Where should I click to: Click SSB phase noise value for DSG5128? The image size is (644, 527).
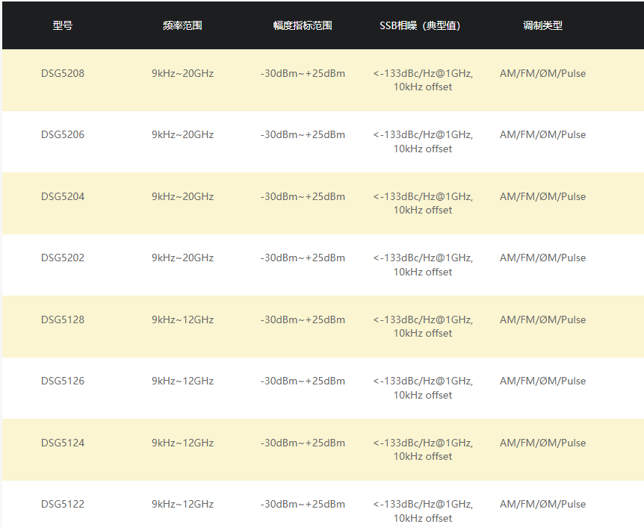(x=423, y=326)
